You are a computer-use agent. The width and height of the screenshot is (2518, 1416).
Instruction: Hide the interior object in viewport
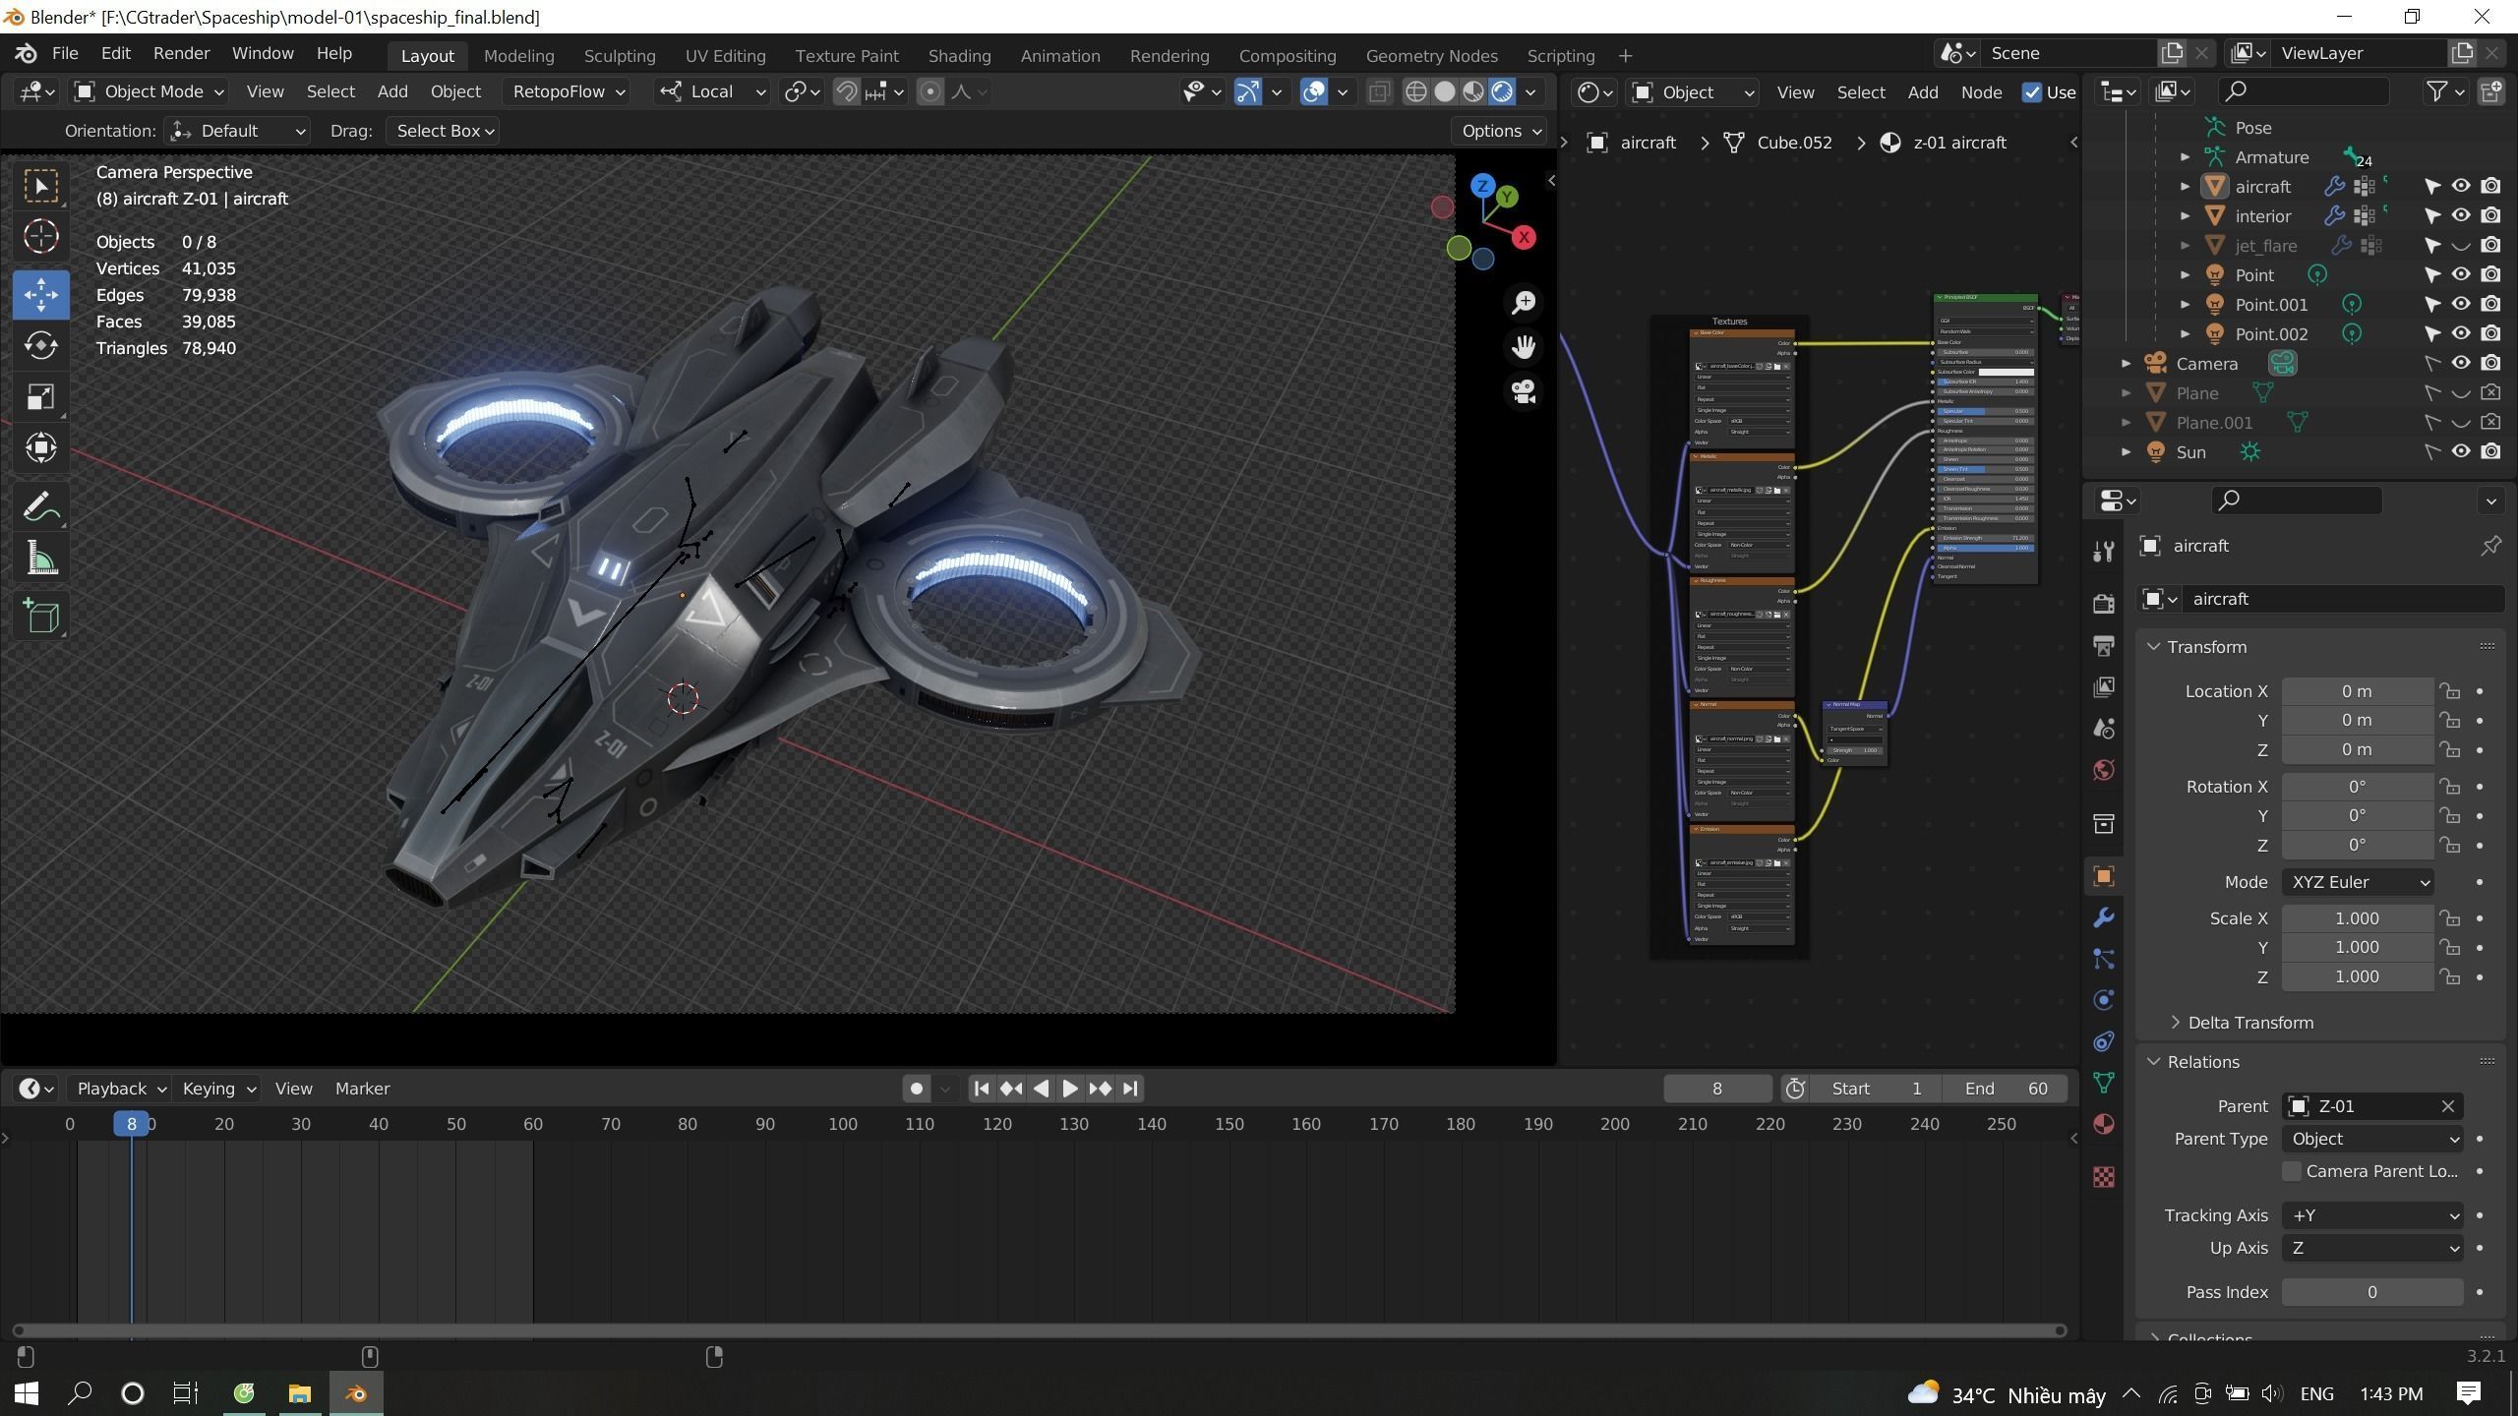point(2461,215)
